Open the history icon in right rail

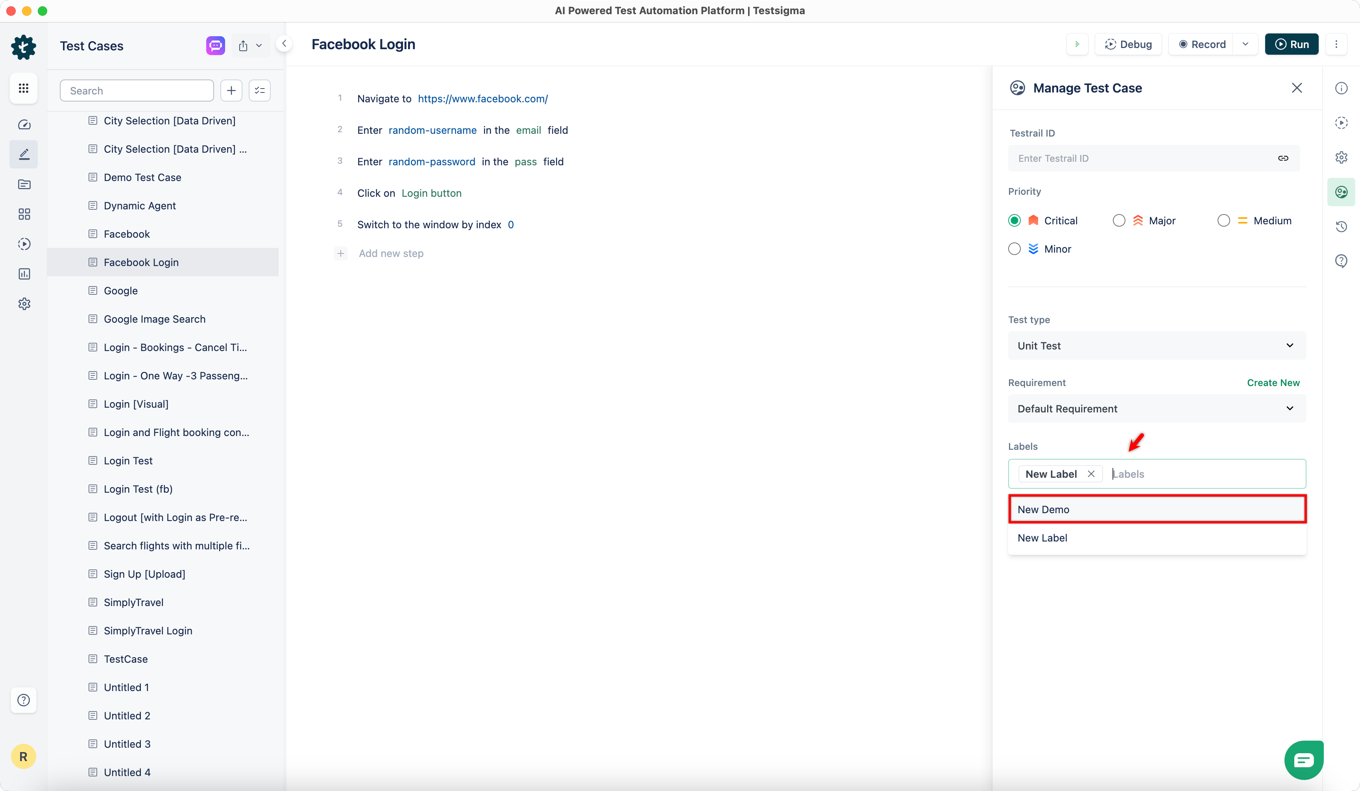(1341, 226)
